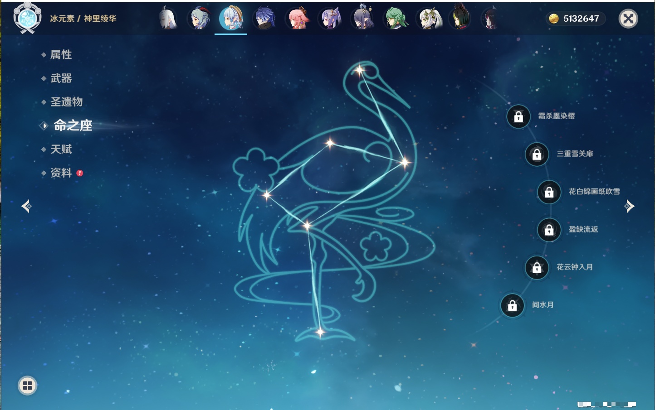Viewport: 655px width, 410px height.
Task: Go to next character with right arrow
Action: (629, 206)
